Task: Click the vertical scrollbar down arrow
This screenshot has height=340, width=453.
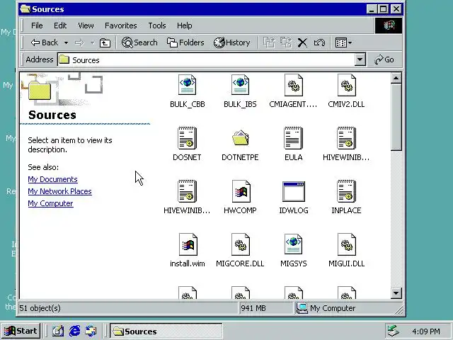Action: point(396,293)
